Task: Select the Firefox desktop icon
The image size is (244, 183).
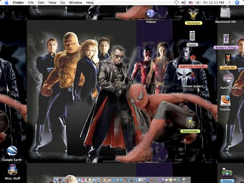Action: pos(225,101)
